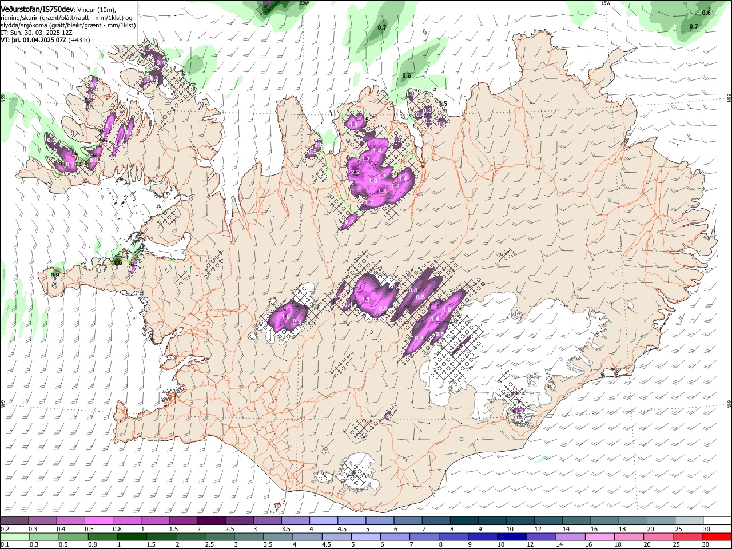Viewport: 732px width, 549px height.
Task: Click the valid time 'VT: þri. 01.04.2025 07Z'
Action: point(33,41)
